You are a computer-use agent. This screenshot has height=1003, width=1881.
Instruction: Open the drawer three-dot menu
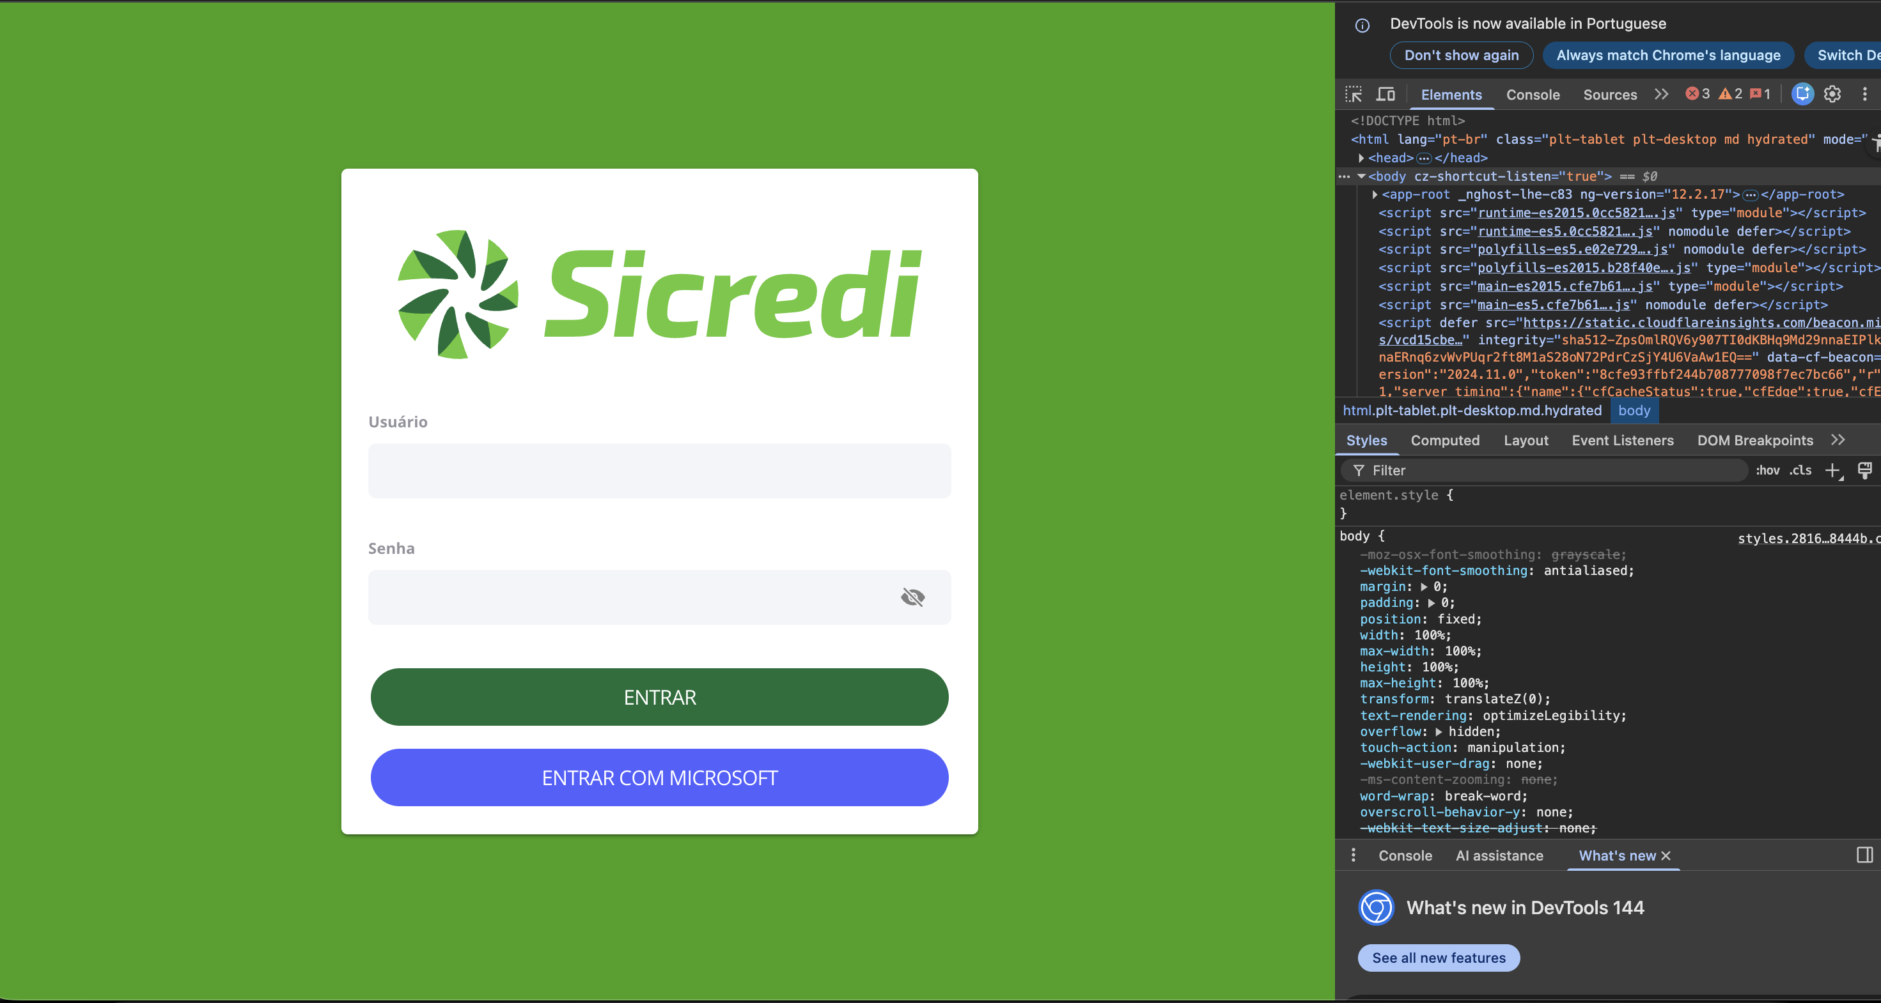tap(1353, 855)
